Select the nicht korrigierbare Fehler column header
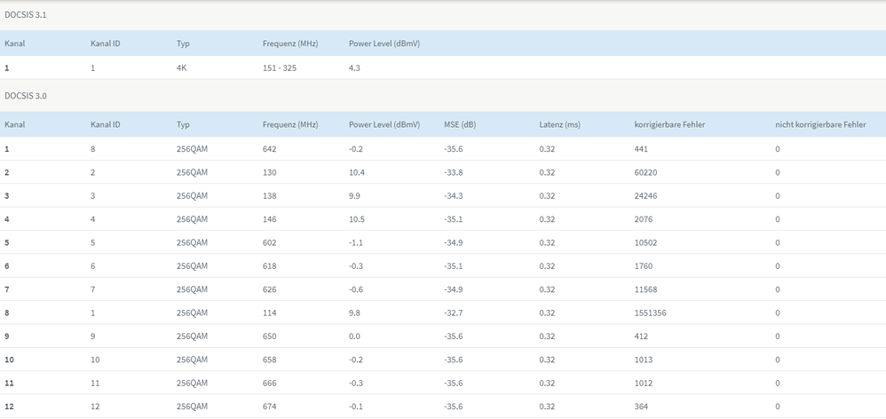This screenshot has height=419, width=886. click(820, 124)
